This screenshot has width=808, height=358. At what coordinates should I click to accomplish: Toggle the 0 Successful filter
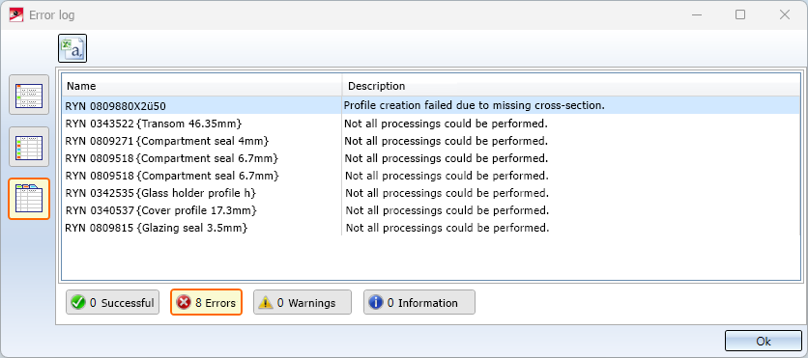[112, 302]
